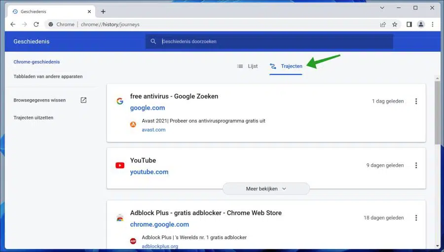Image resolution: width=444 pixels, height=252 pixels.
Task: Click the YouTube red play favicon
Action: point(120,165)
